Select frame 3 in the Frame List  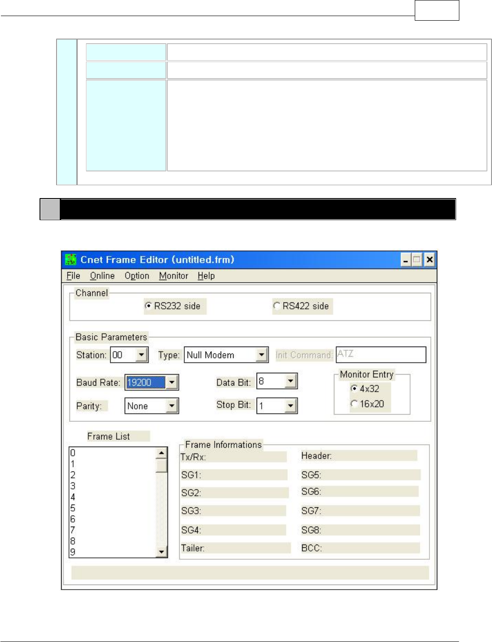[x=73, y=486]
